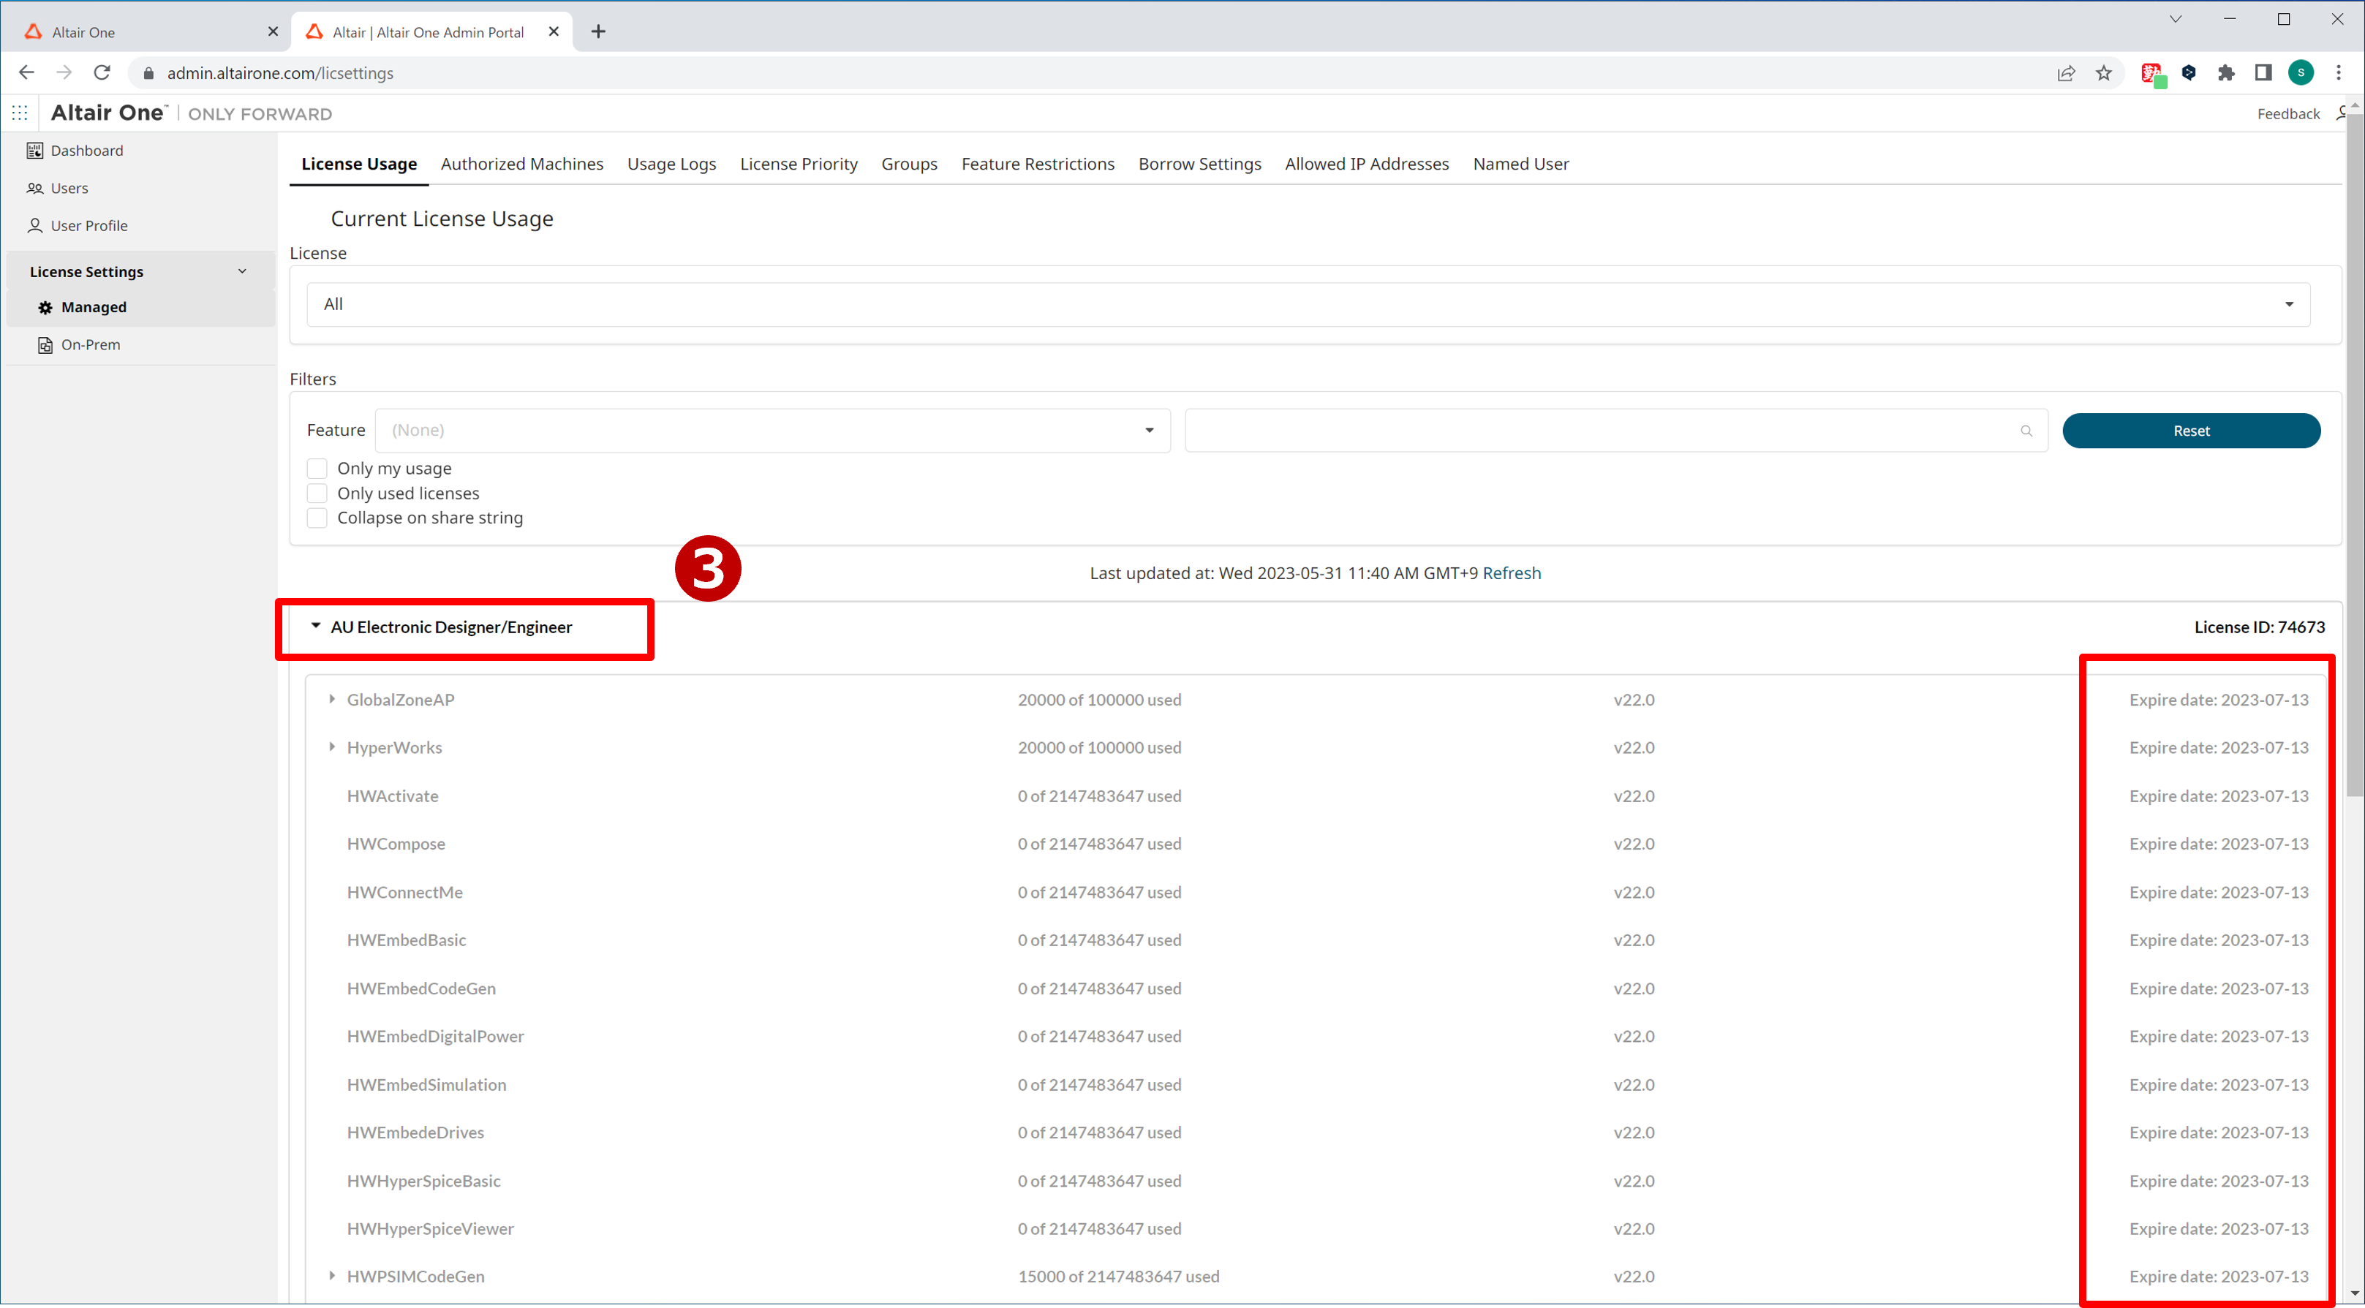Image resolution: width=2365 pixels, height=1308 pixels.
Task: Reload the page with the browser refresh icon
Action: pos(102,72)
